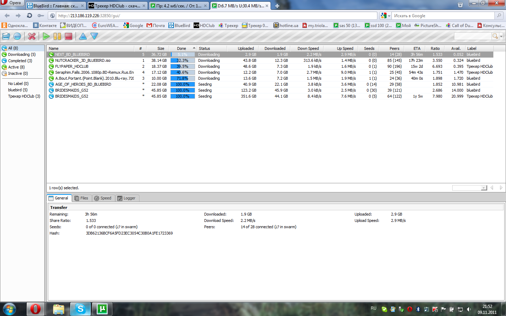
Task: Switch to the General tab
Action: pos(59,198)
